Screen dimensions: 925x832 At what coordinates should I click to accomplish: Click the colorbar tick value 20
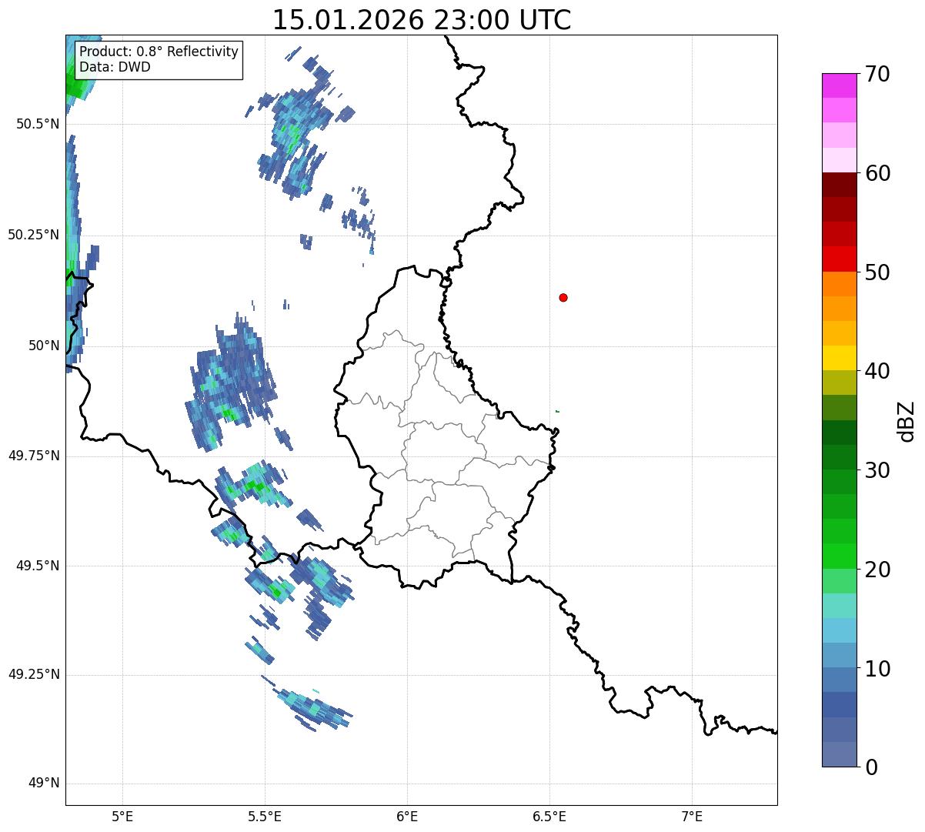[x=877, y=570]
